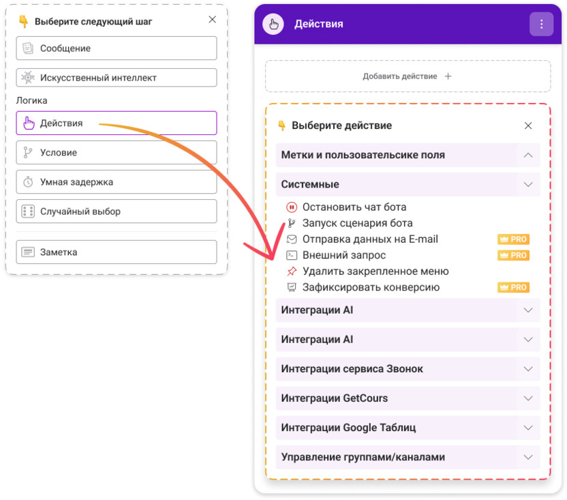Pick Случайный выбор from logic options

tap(116, 211)
